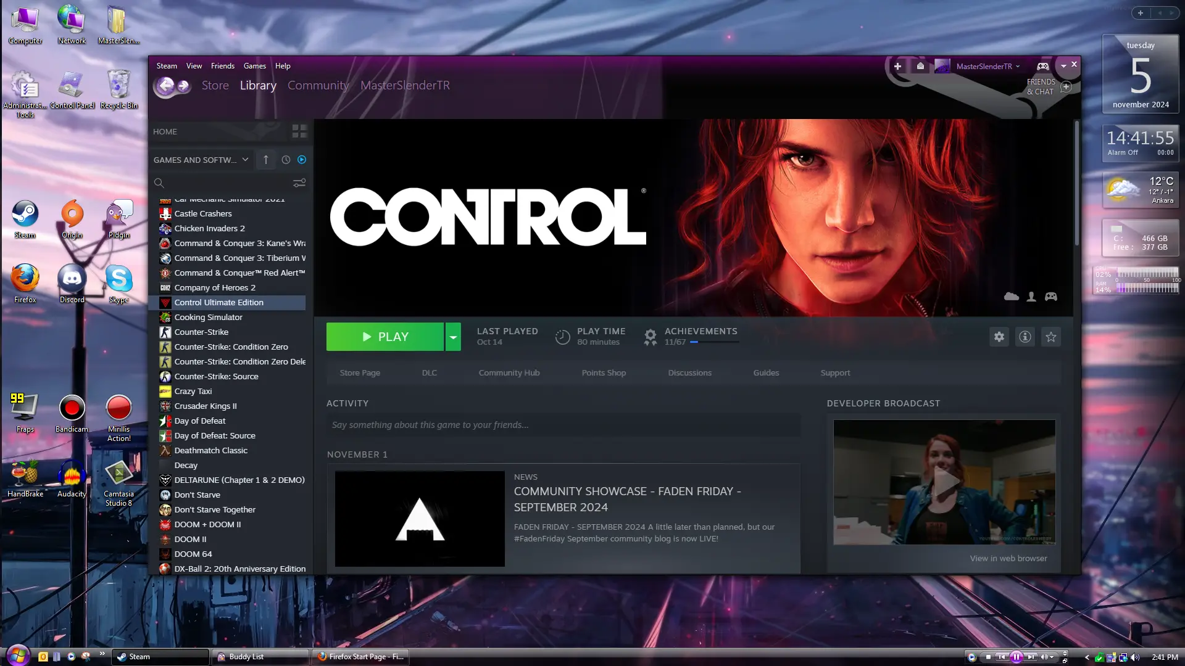Screen dimensions: 1185x666
Task: Click the green Play button
Action: click(385, 337)
